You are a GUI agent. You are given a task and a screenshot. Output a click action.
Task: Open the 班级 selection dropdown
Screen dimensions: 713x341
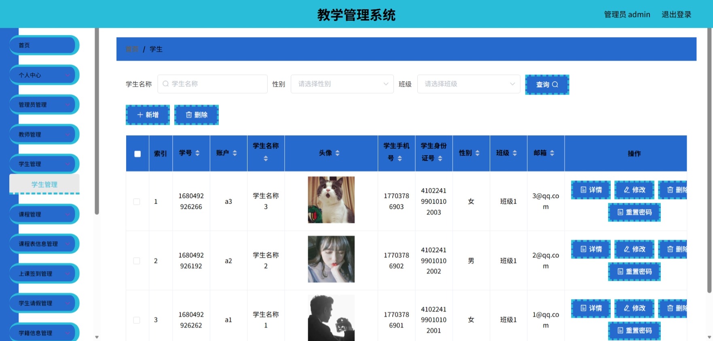pyautogui.click(x=468, y=84)
